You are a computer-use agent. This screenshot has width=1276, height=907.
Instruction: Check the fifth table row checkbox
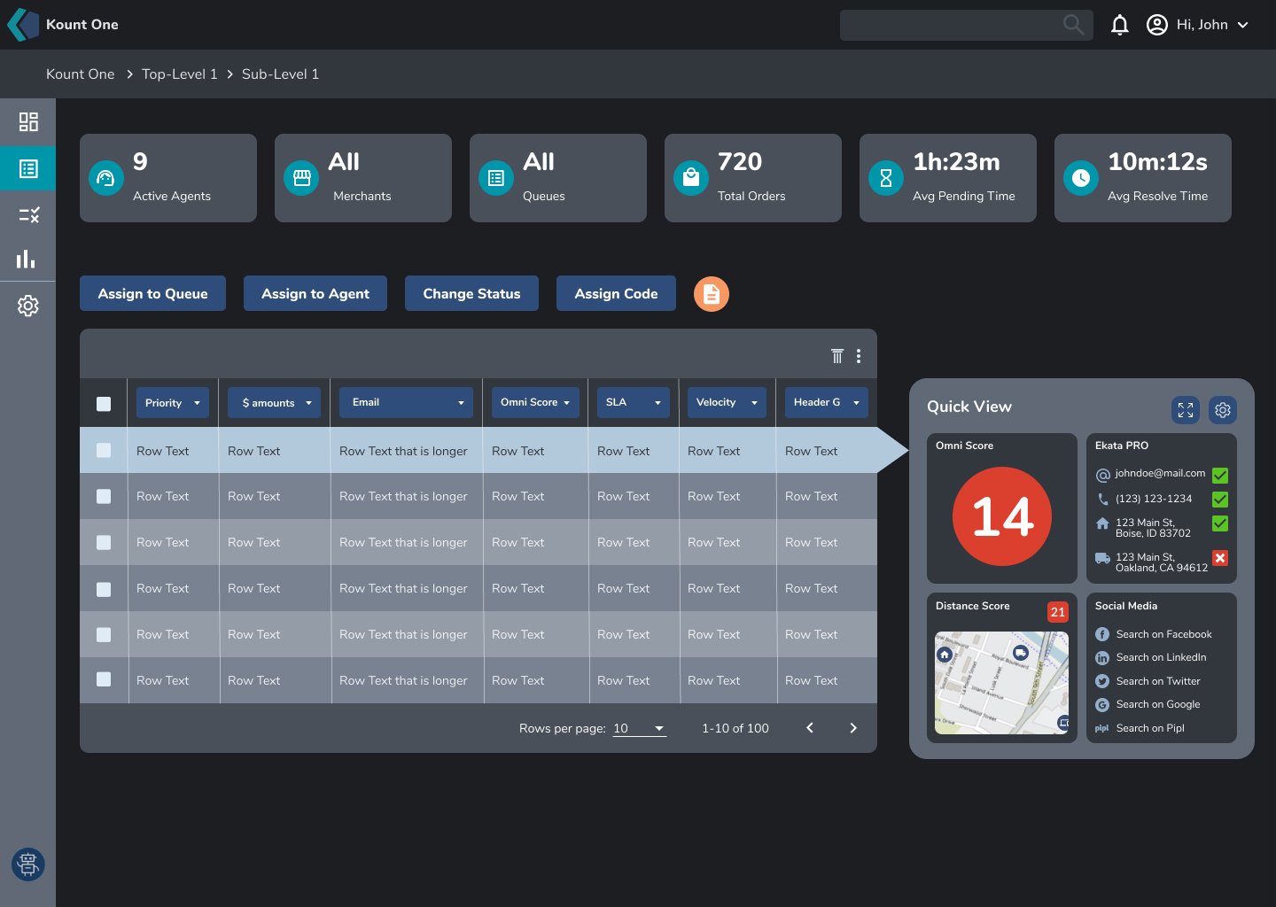[104, 634]
